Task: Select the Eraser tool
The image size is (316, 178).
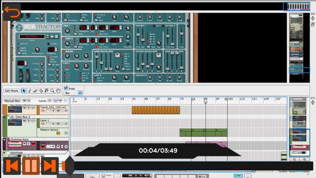Action: pyautogui.click(x=35, y=91)
